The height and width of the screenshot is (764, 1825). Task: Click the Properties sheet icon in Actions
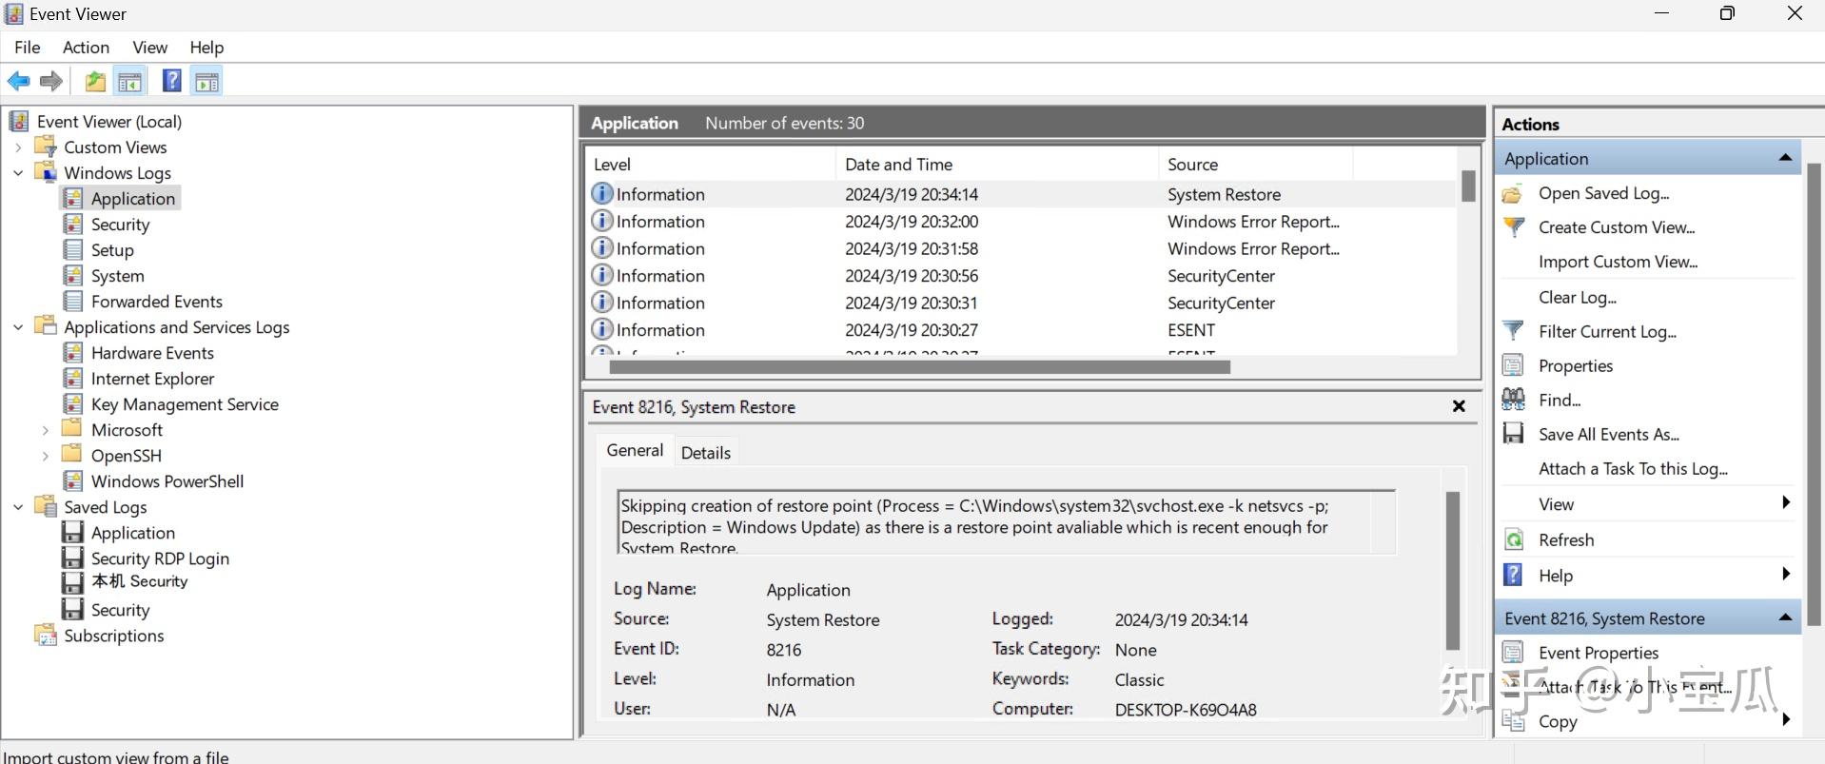tap(1513, 365)
